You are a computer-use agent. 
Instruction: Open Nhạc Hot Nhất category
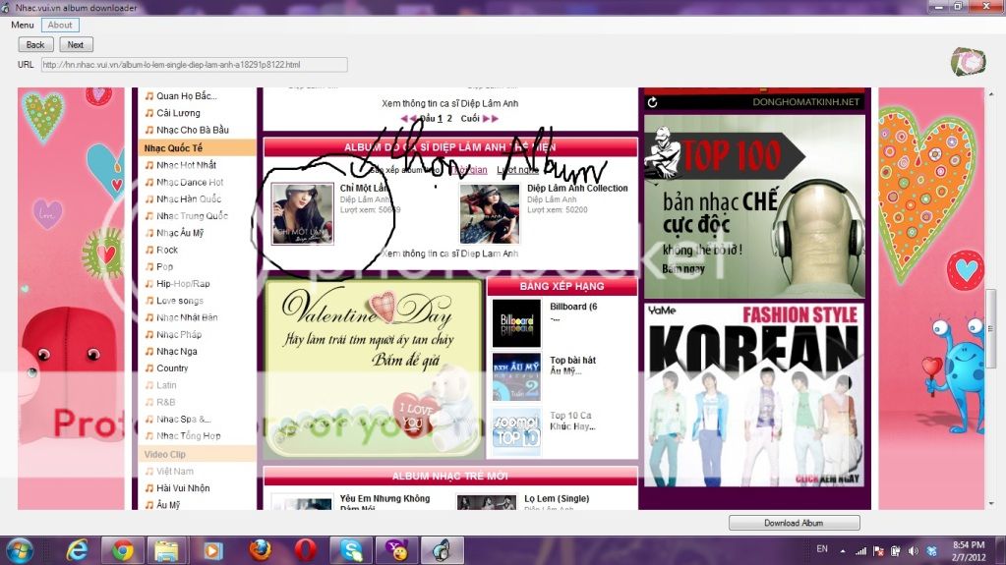click(186, 165)
